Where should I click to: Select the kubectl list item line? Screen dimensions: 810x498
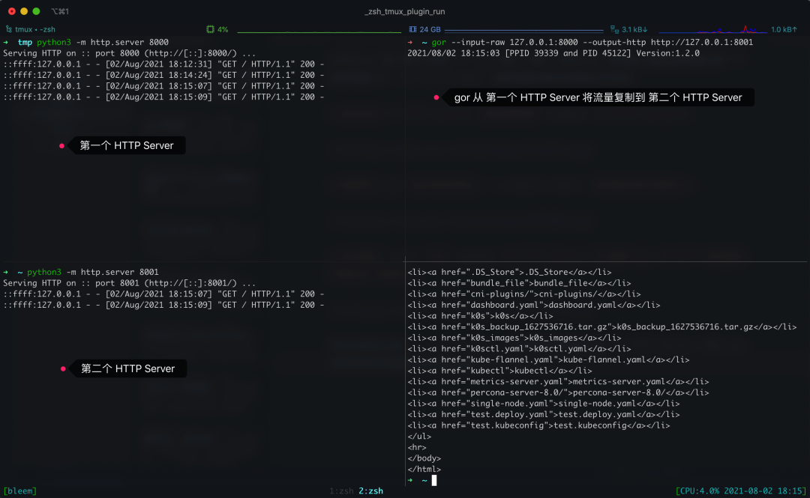499,371
